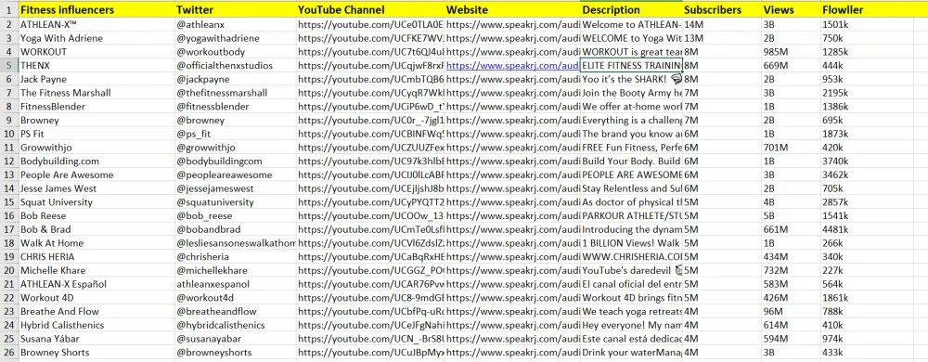
Task: Select the Workout 4D name cell
Action: (97, 298)
